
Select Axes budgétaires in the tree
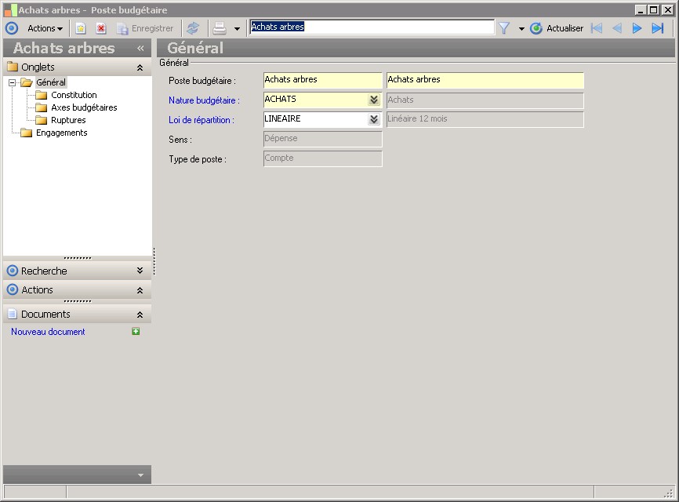click(84, 107)
